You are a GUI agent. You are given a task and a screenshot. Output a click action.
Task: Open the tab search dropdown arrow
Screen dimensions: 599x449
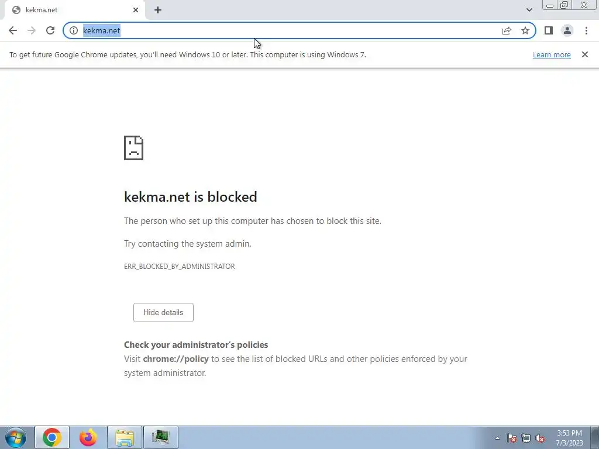click(529, 10)
